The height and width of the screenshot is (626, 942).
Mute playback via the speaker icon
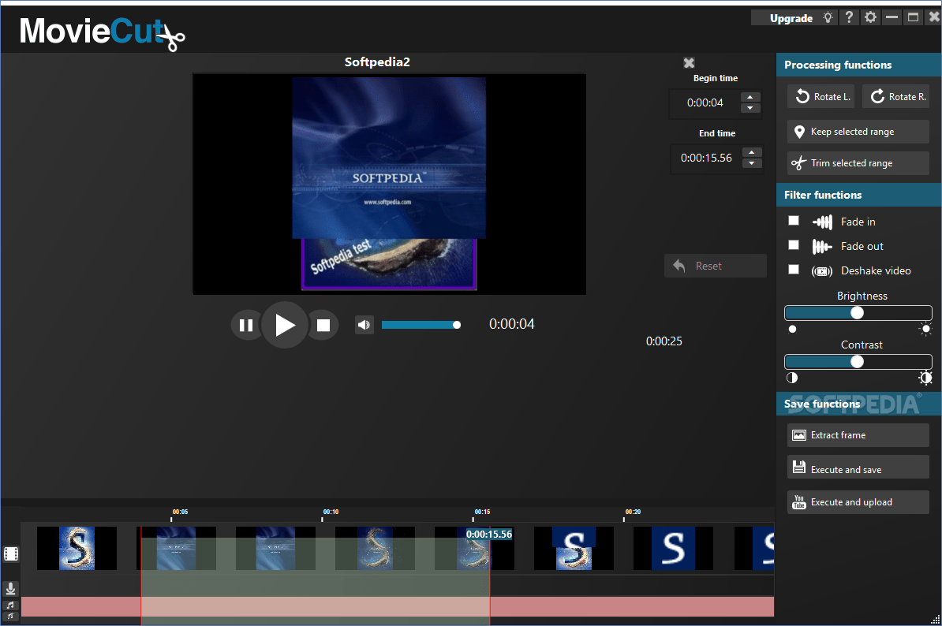pyautogui.click(x=364, y=324)
